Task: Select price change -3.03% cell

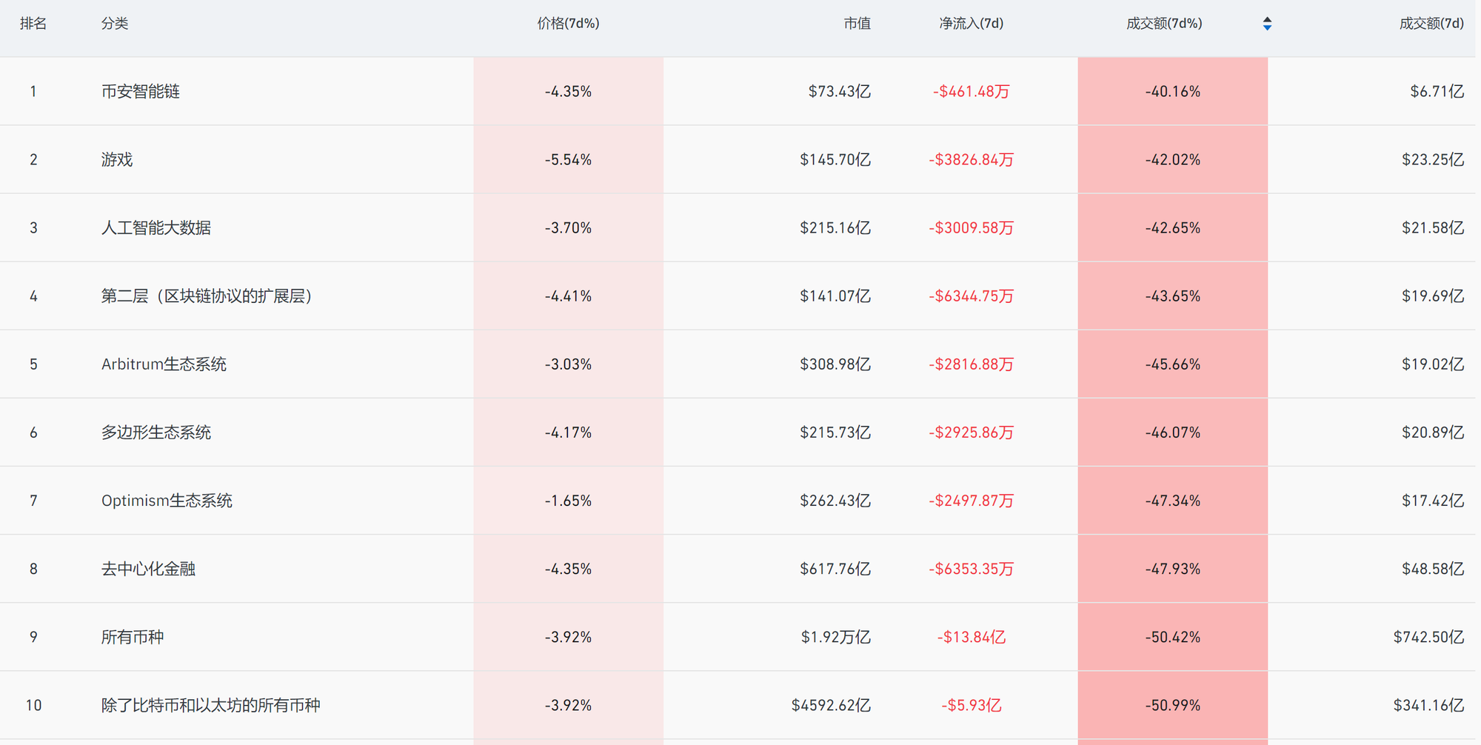Action: click(568, 364)
